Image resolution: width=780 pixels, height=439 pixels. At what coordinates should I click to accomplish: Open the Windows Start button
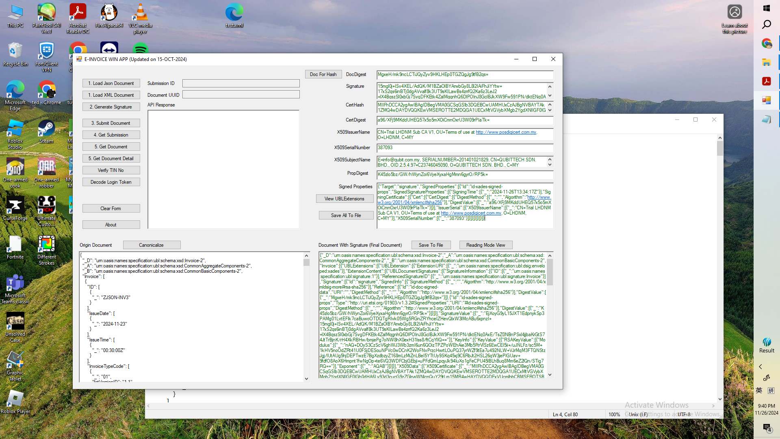(767, 8)
